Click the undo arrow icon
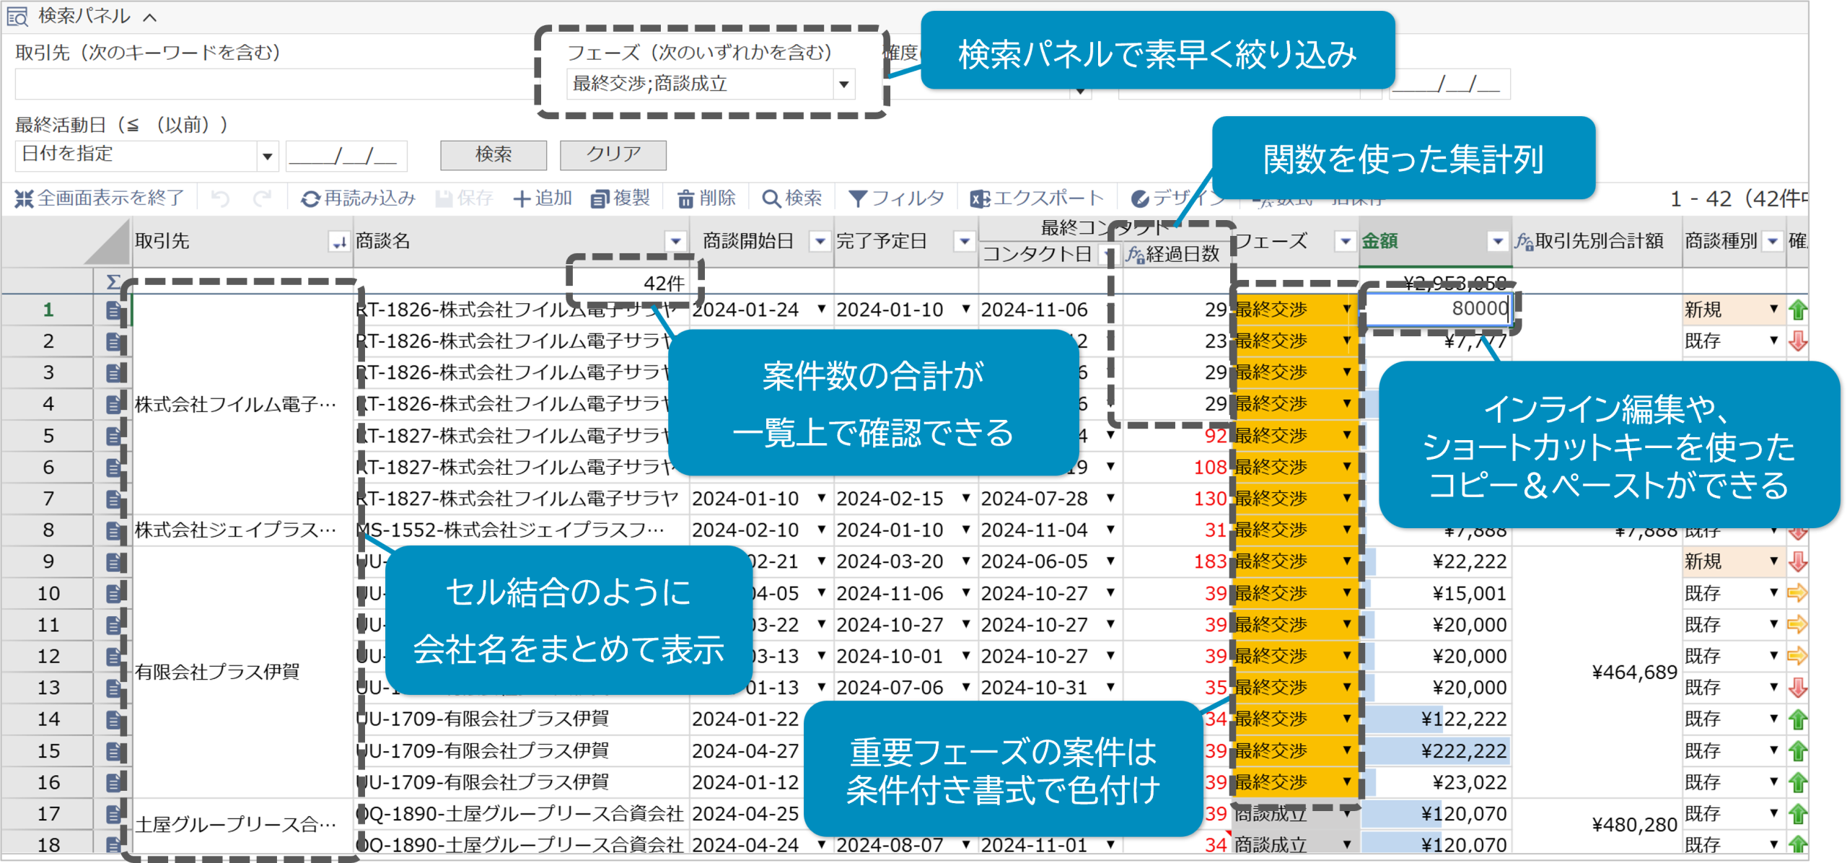Viewport: 1847px width, 863px height. tap(221, 198)
